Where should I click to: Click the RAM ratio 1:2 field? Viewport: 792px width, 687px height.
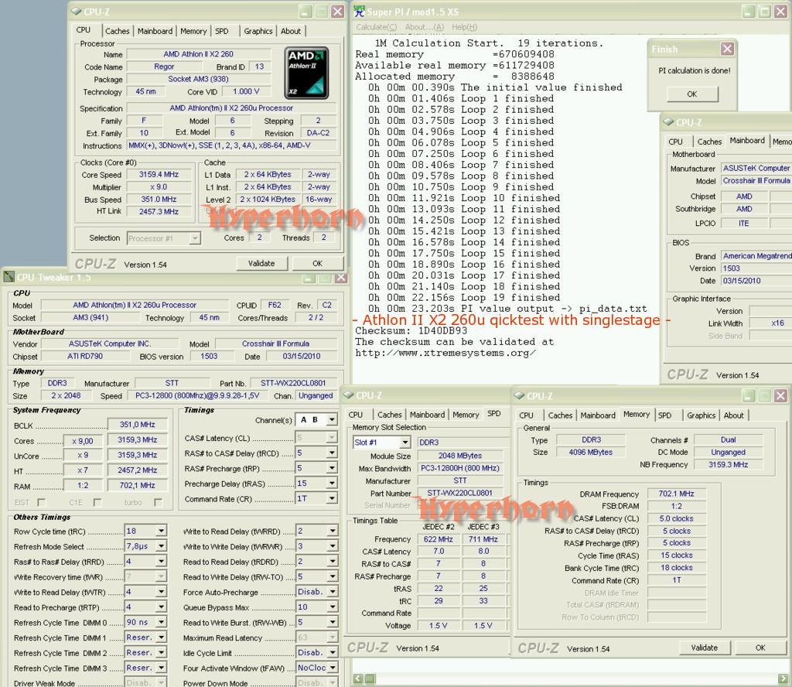[x=82, y=485]
